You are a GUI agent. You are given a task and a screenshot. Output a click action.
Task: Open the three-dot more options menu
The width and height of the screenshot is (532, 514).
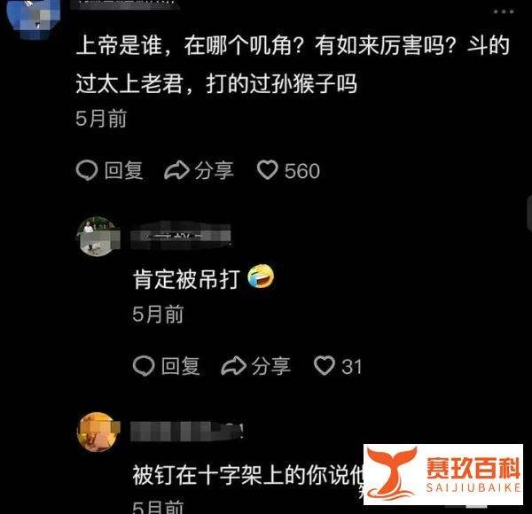(x=504, y=12)
